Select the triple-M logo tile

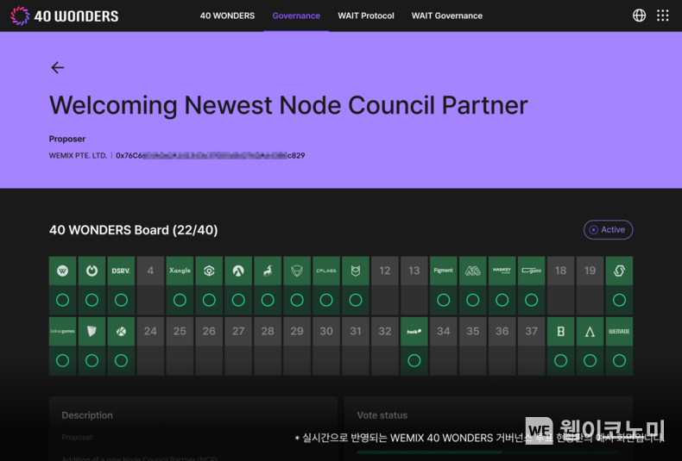click(473, 271)
